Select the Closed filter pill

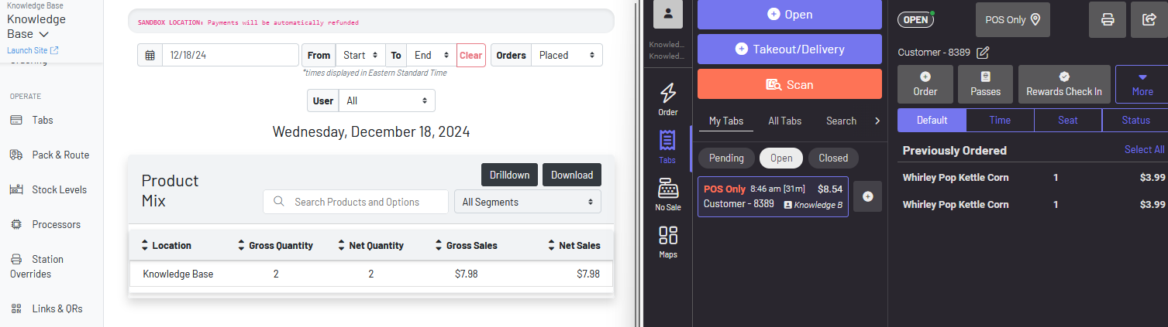click(x=833, y=158)
